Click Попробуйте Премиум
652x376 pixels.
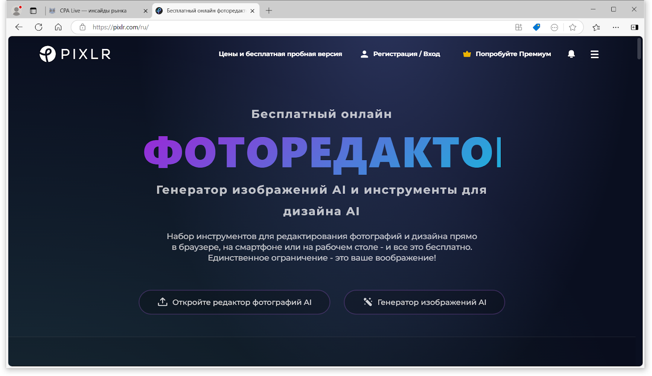click(507, 54)
